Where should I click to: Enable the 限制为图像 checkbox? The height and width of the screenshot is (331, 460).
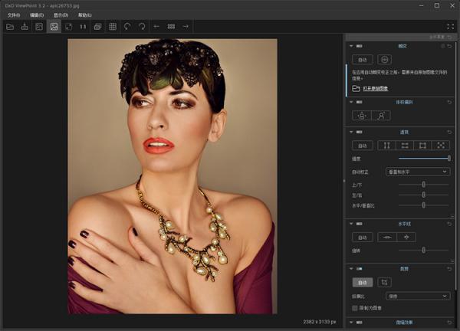pyautogui.click(x=354, y=307)
